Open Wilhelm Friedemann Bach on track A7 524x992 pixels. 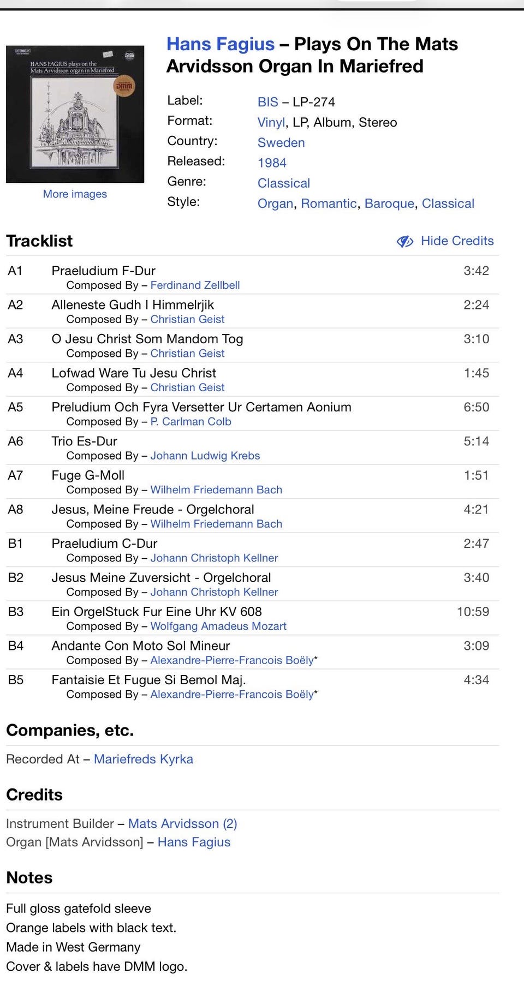[x=216, y=489]
